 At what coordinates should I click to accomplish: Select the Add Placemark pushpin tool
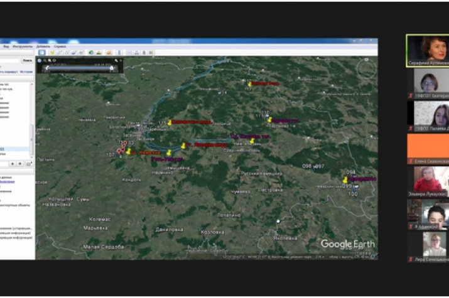(52, 52)
